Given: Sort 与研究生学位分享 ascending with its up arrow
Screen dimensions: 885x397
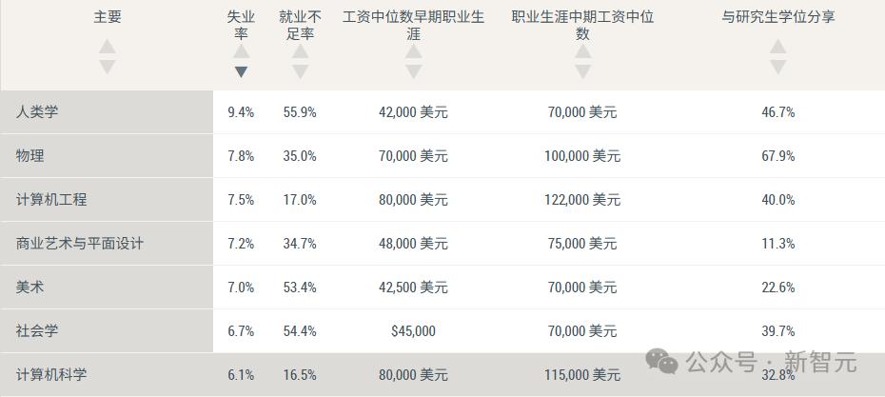Looking at the screenshot, I should pos(778,46).
